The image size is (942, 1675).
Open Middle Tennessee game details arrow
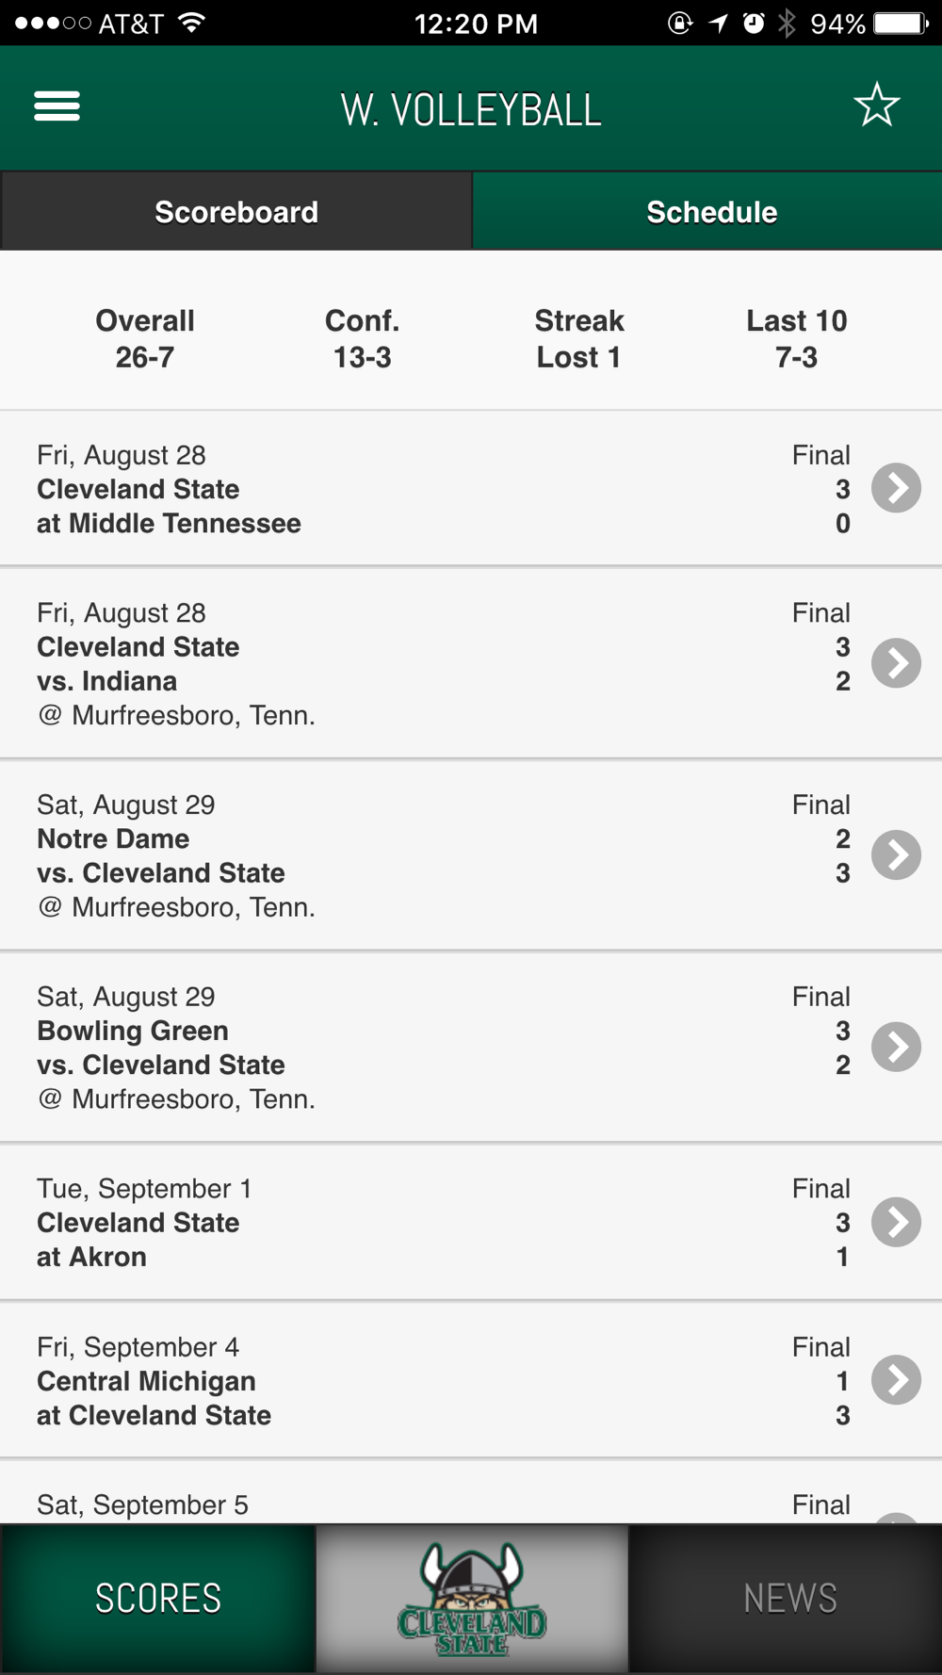point(895,488)
